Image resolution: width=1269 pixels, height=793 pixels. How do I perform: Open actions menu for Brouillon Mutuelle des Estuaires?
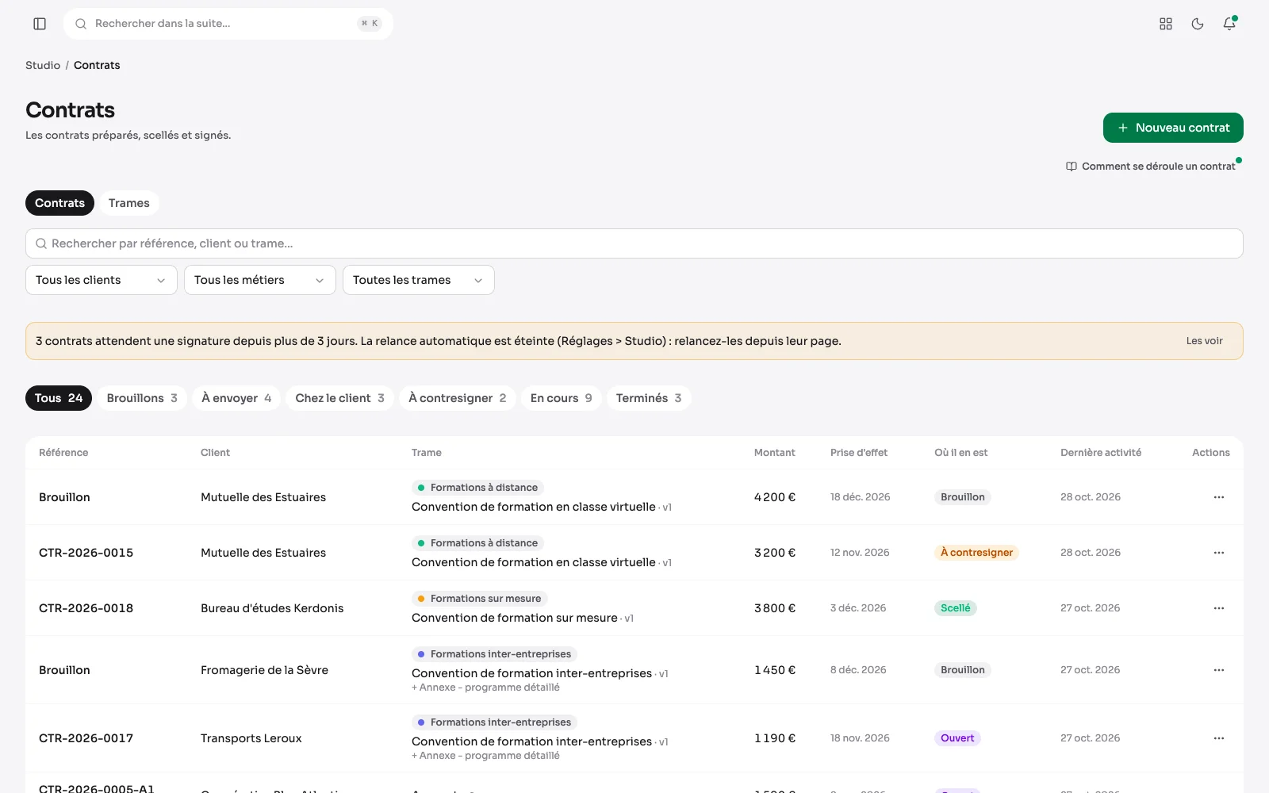(x=1219, y=497)
